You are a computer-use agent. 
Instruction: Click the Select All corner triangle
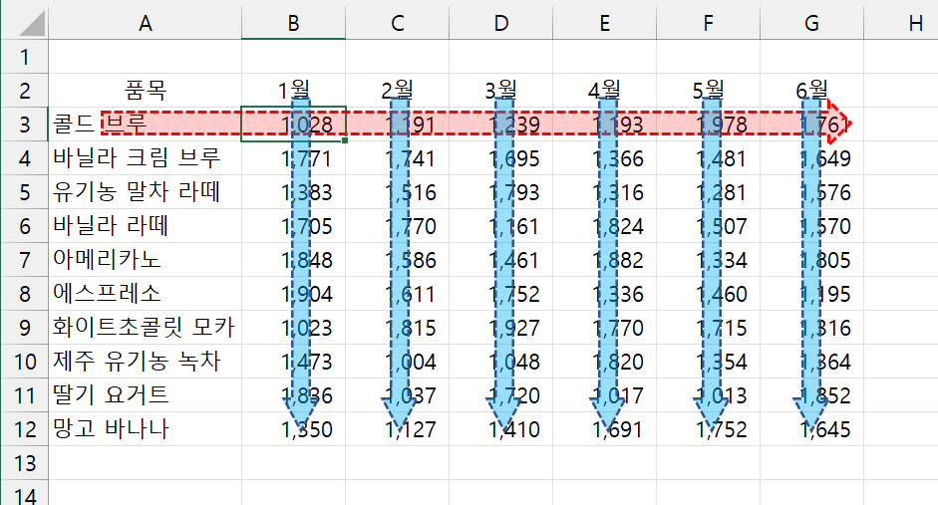click(24, 24)
